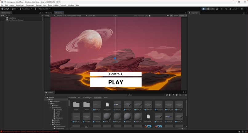Screen dimensions: 248x133
Task: Set search scope to All
Action: coord(79,98)
